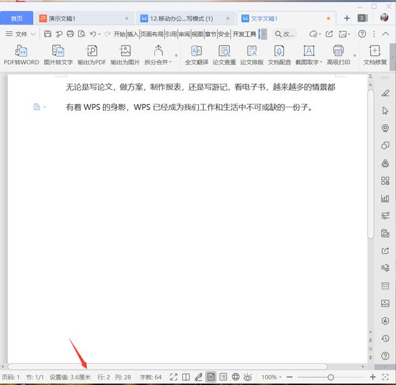Open the 开发工具 ribbon tab
The image size is (396, 385).
pos(244,34)
